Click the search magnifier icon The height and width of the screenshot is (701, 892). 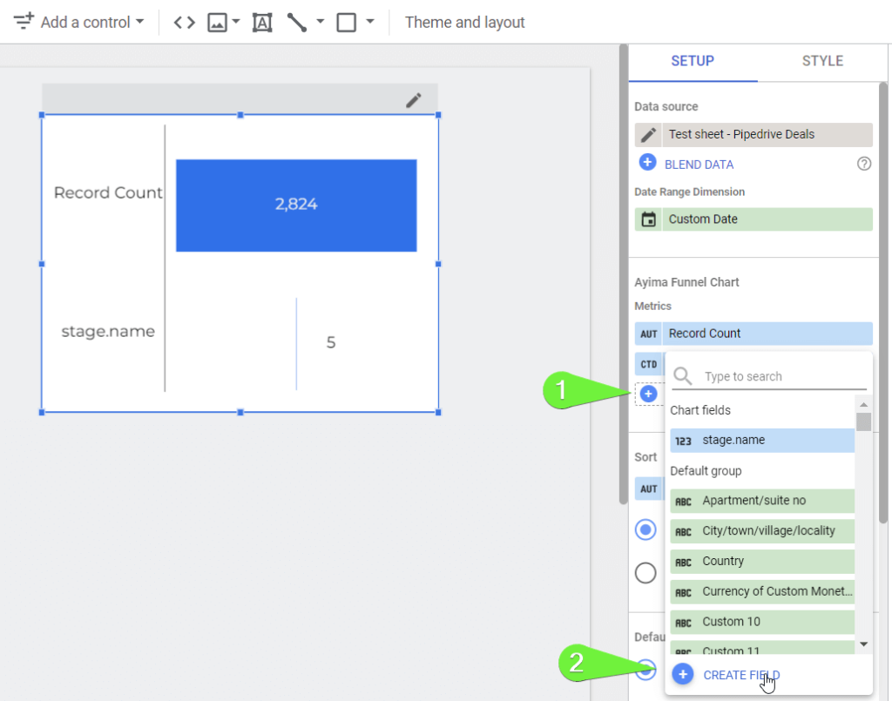pyautogui.click(x=683, y=376)
